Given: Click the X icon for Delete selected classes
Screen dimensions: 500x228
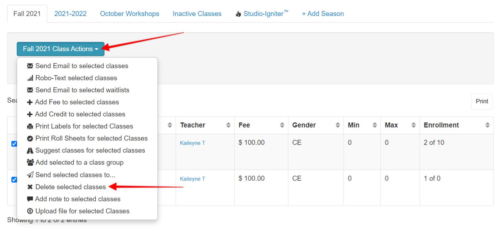Looking at the screenshot, I should click(x=30, y=187).
